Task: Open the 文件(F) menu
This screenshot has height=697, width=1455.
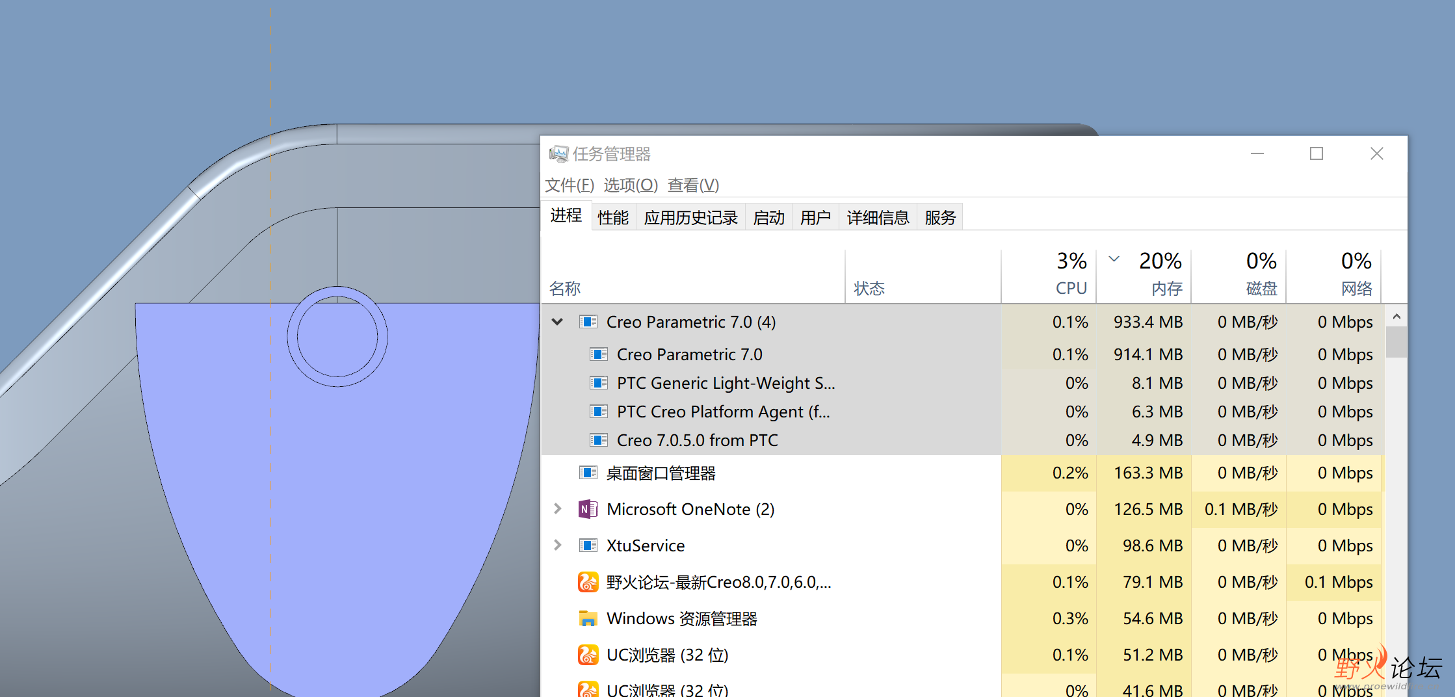Action: pos(570,185)
